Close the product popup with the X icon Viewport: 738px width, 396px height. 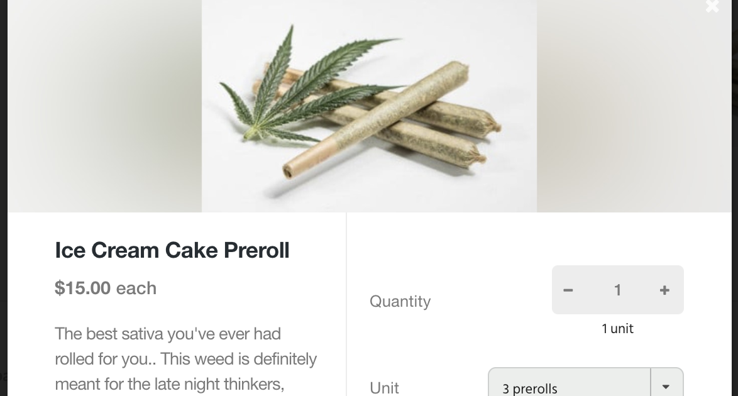[712, 7]
